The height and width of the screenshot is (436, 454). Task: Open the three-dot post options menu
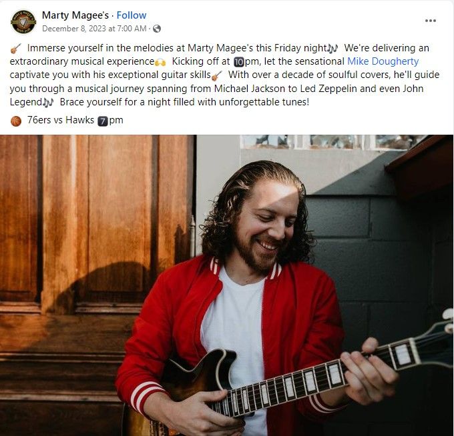430,21
